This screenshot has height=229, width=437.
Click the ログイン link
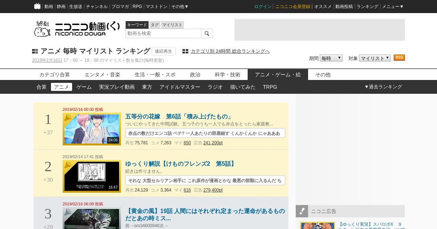263,7
